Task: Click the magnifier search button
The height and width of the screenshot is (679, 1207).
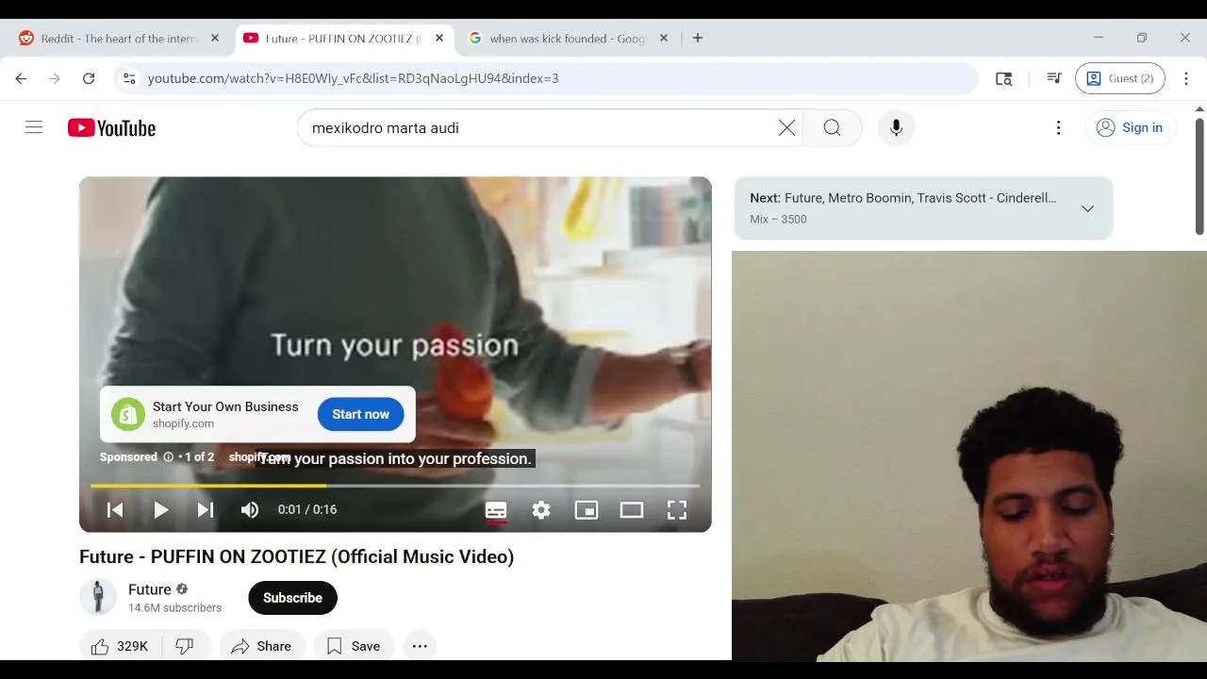Action: click(x=832, y=127)
